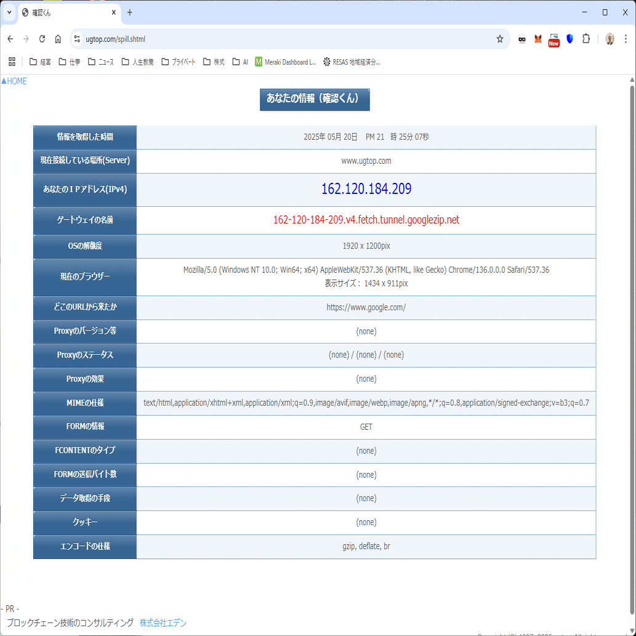Click the https://www.google.com/ referrer value
636x636 pixels.
point(366,307)
